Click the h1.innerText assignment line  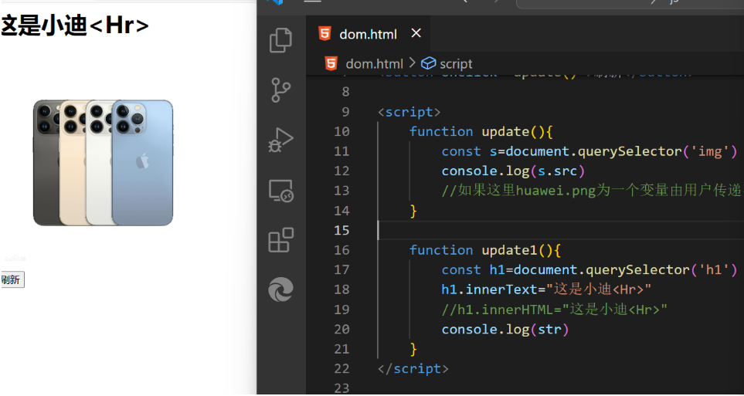point(547,289)
